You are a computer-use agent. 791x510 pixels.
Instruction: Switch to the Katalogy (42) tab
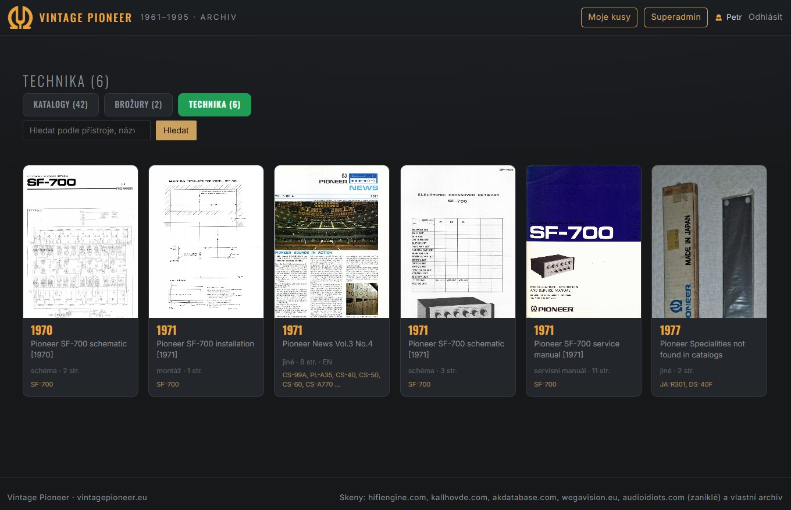pos(60,105)
